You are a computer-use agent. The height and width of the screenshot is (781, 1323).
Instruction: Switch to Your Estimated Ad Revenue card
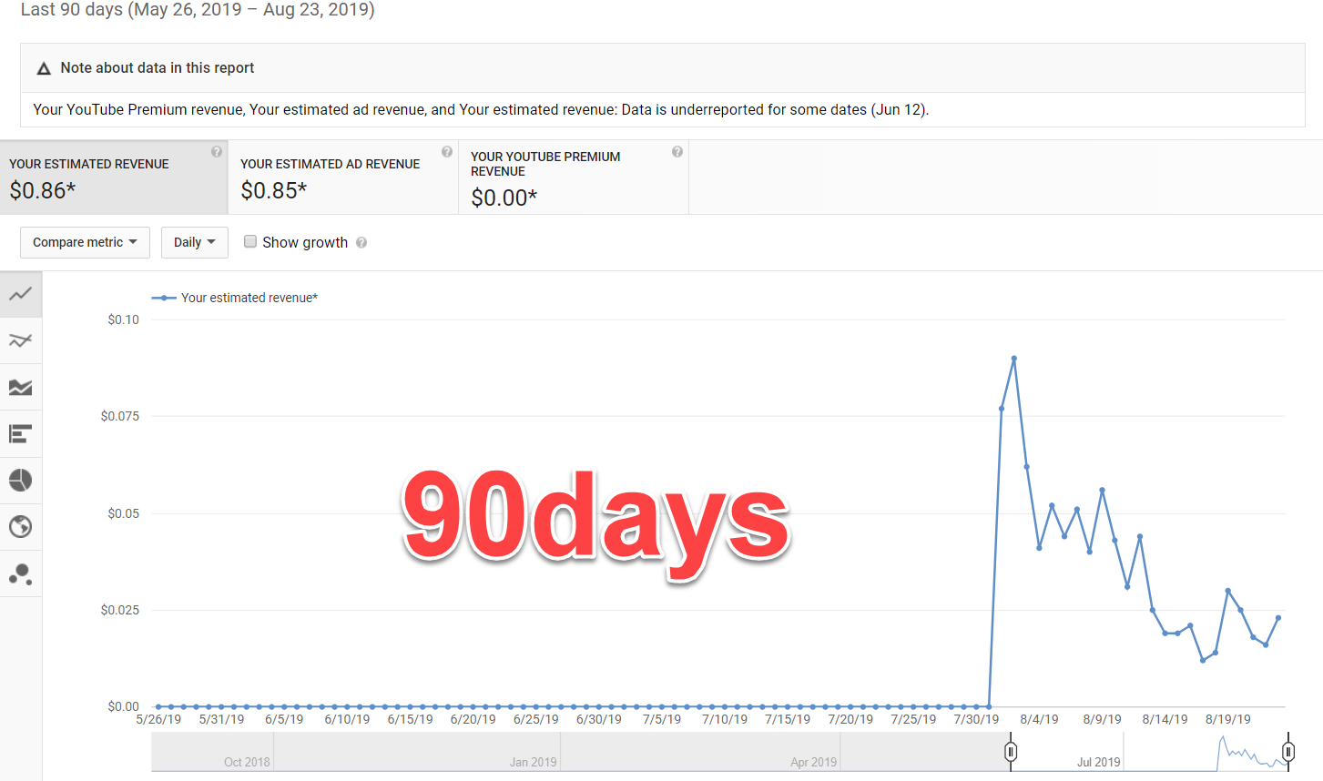pos(343,177)
